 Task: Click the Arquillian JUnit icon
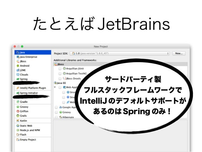click(64, 69)
